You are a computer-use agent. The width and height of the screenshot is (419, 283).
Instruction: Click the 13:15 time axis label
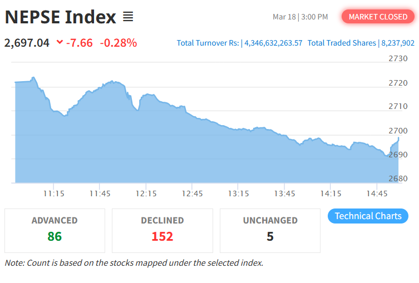[238, 193]
